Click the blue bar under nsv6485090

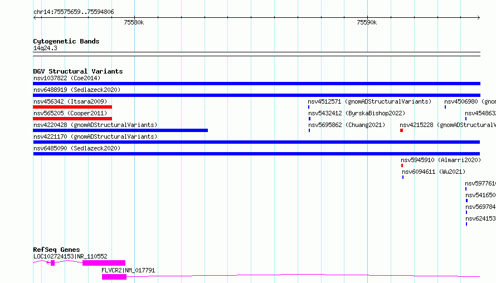256,154
